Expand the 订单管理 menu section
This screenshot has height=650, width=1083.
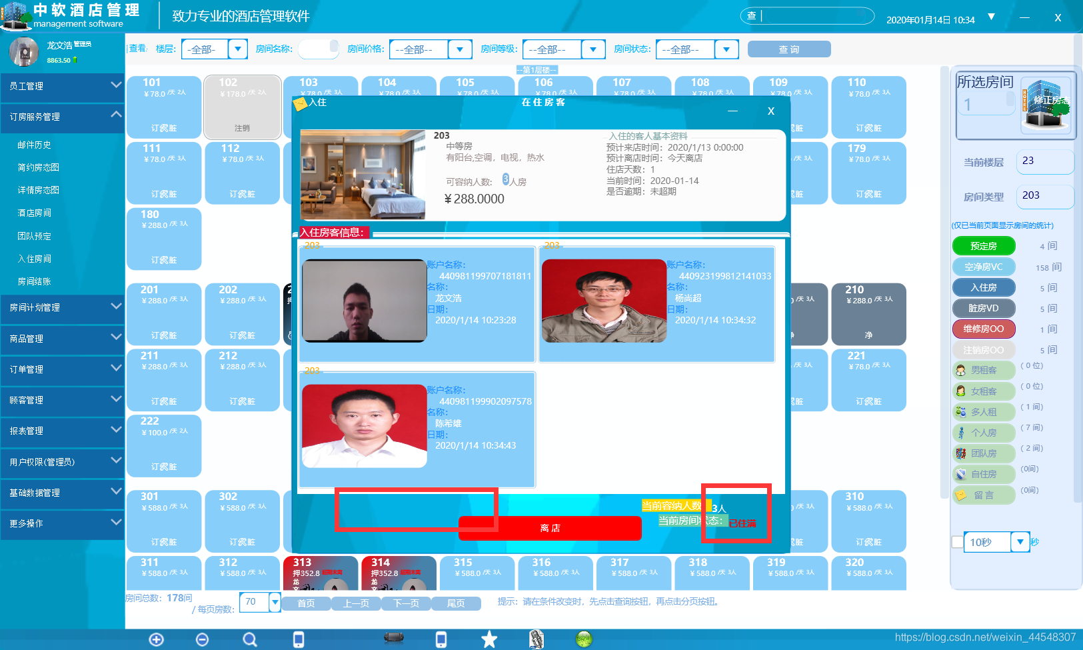click(x=62, y=369)
